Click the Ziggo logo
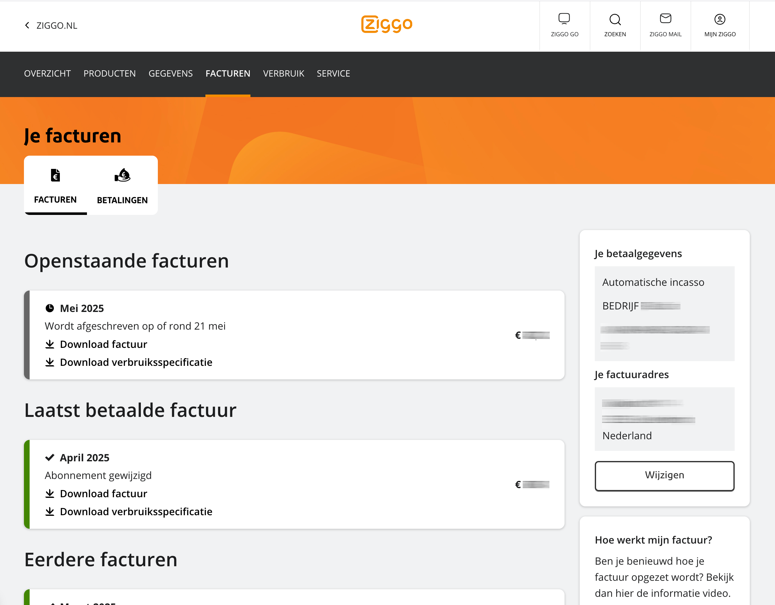The height and width of the screenshot is (605, 775). (387, 24)
